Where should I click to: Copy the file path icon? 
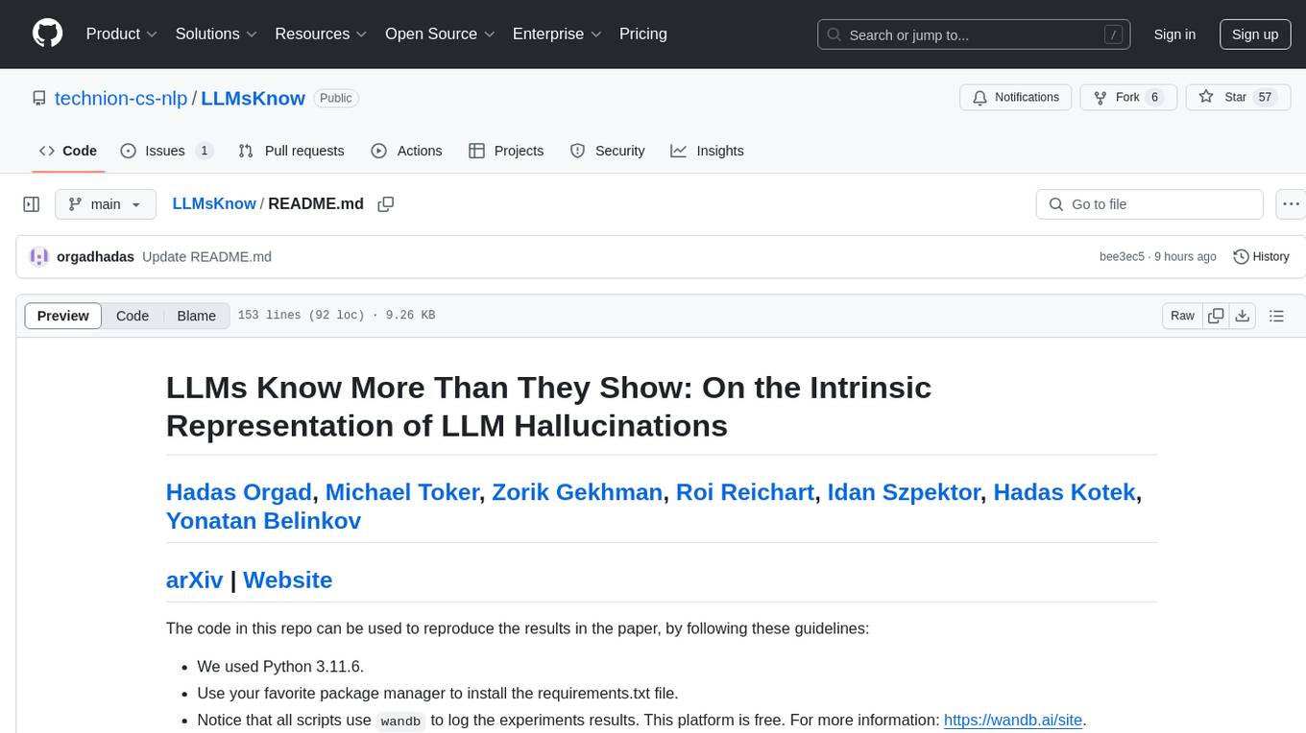[386, 203]
